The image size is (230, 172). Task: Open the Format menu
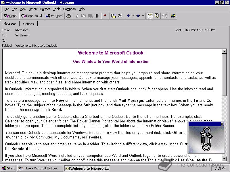pyautogui.click(x=45, y=9)
